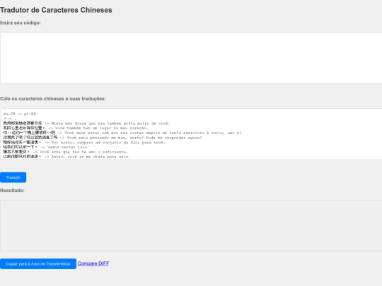Click the 'zh-CN -> pt-BR' line

click(20, 114)
